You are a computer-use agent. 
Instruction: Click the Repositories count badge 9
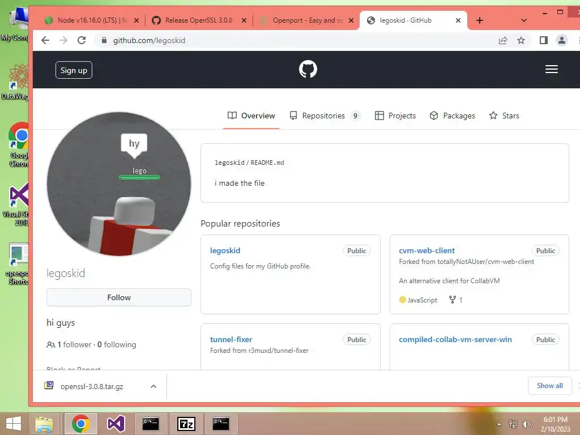(x=355, y=116)
